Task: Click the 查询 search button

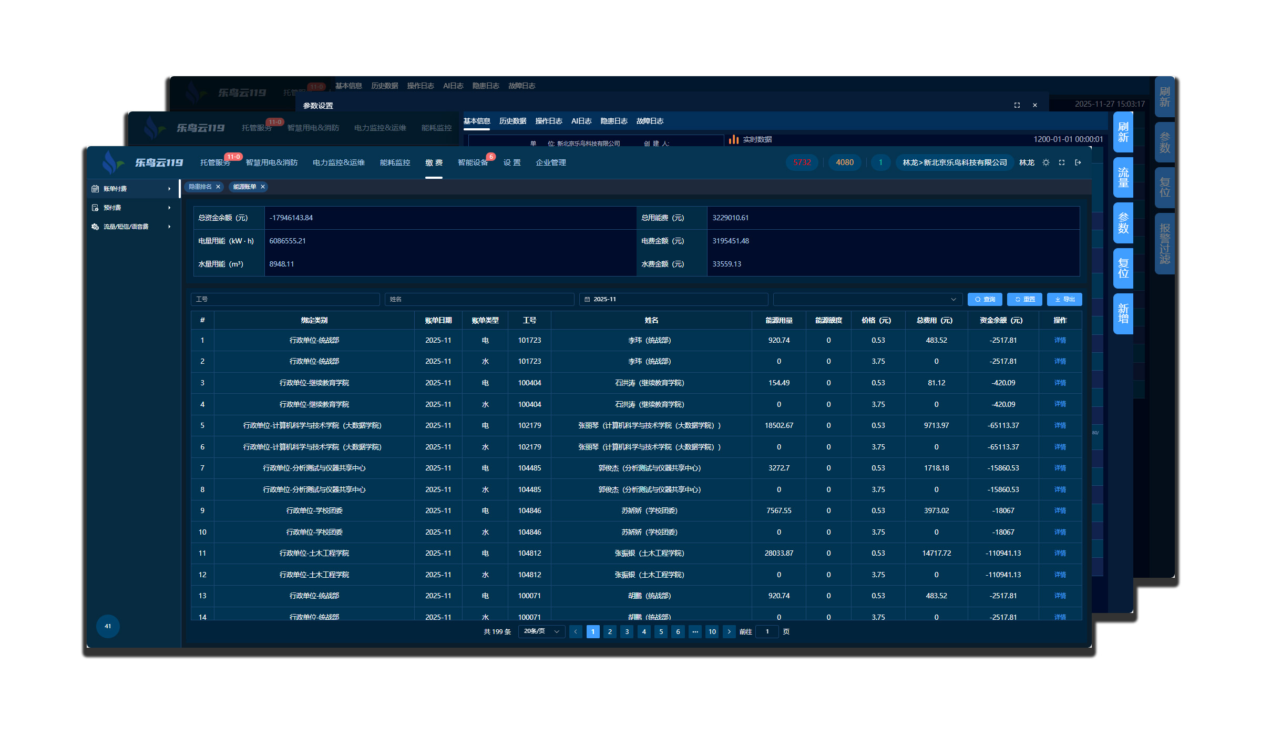Action: click(x=985, y=300)
